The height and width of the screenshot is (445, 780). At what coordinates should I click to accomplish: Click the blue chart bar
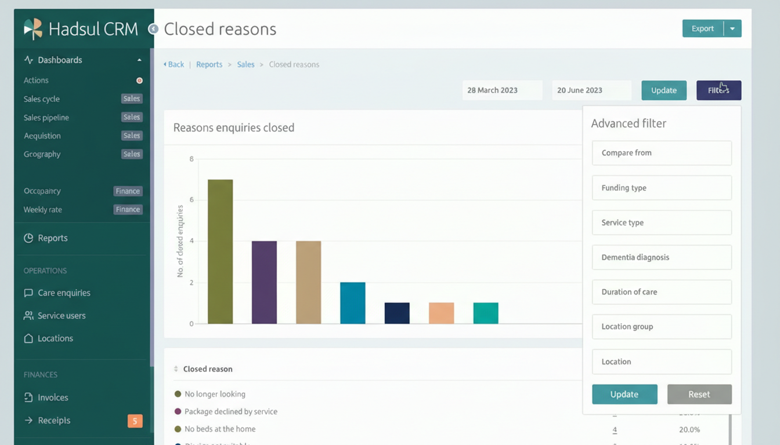(x=352, y=303)
